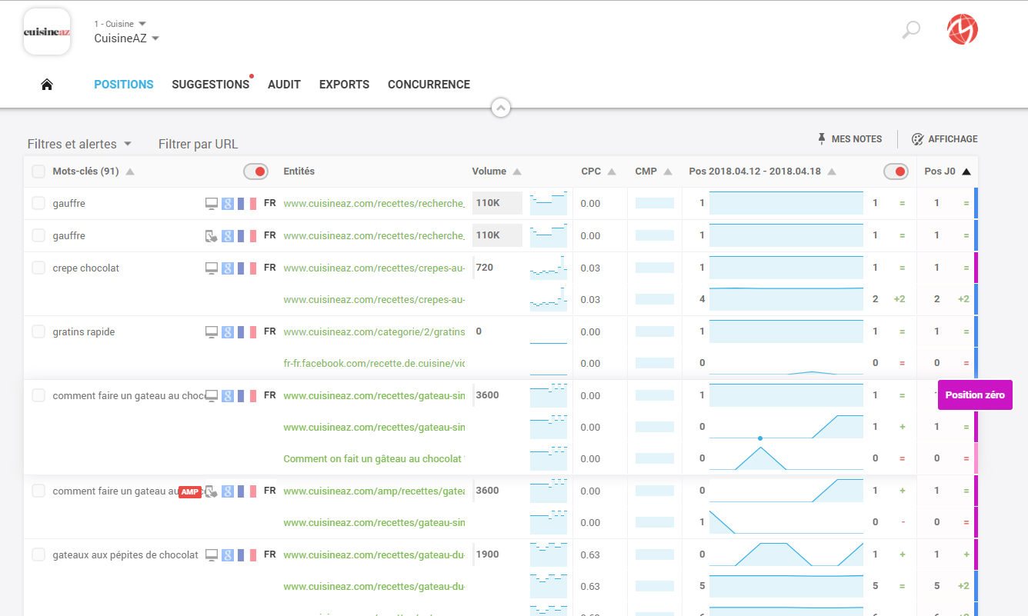Tick the select-all checkbox in table header

click(x=38, y=171)
